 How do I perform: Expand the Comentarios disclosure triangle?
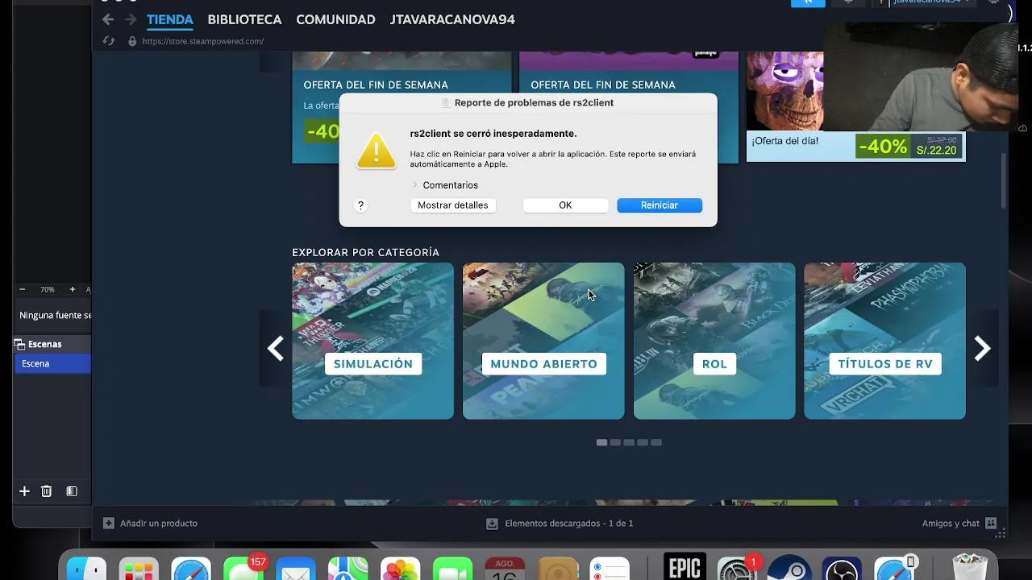pyautogui.click(x=415, y=185)
